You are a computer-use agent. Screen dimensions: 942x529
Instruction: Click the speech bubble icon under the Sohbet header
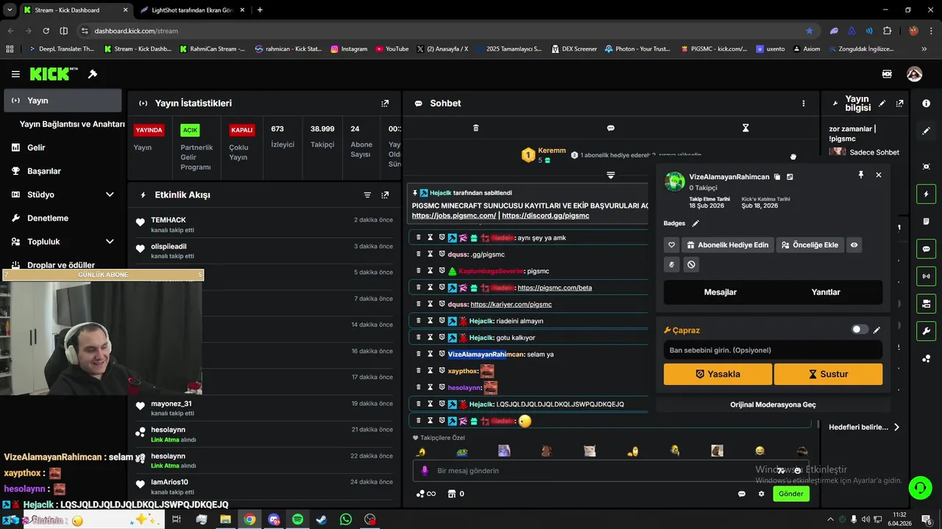pyautogui.click(x=611, y=128)
